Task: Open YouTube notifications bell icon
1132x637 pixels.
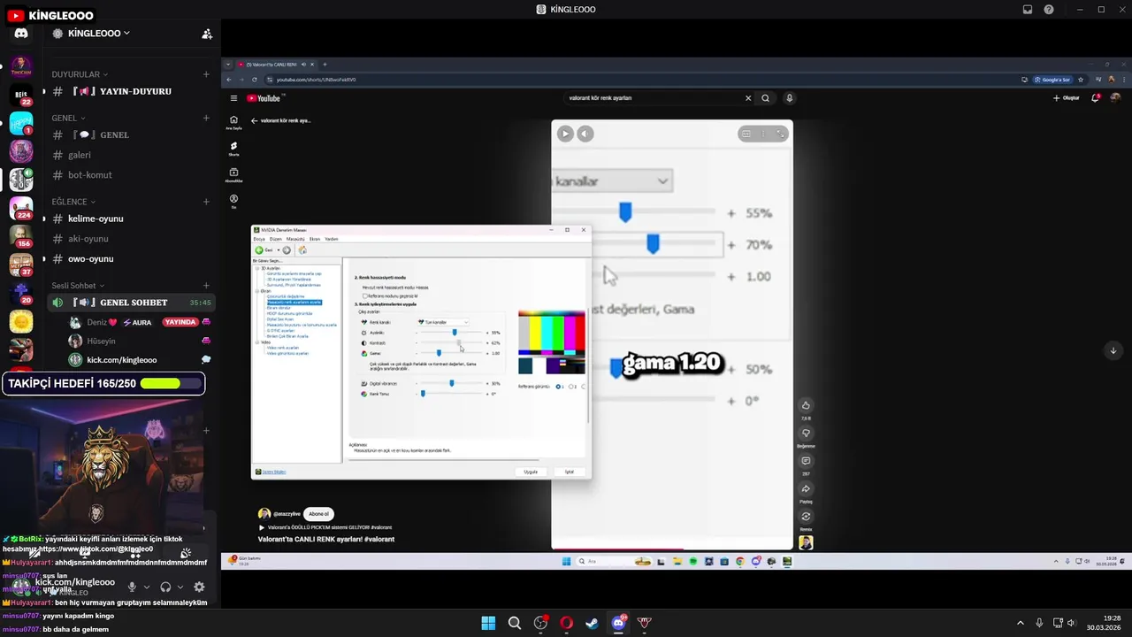Action: 1096,98
